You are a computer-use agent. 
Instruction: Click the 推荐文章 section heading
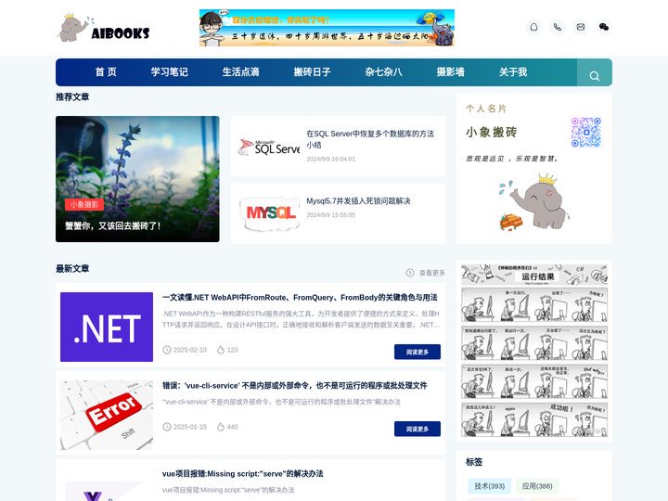[x=72, y=97]
